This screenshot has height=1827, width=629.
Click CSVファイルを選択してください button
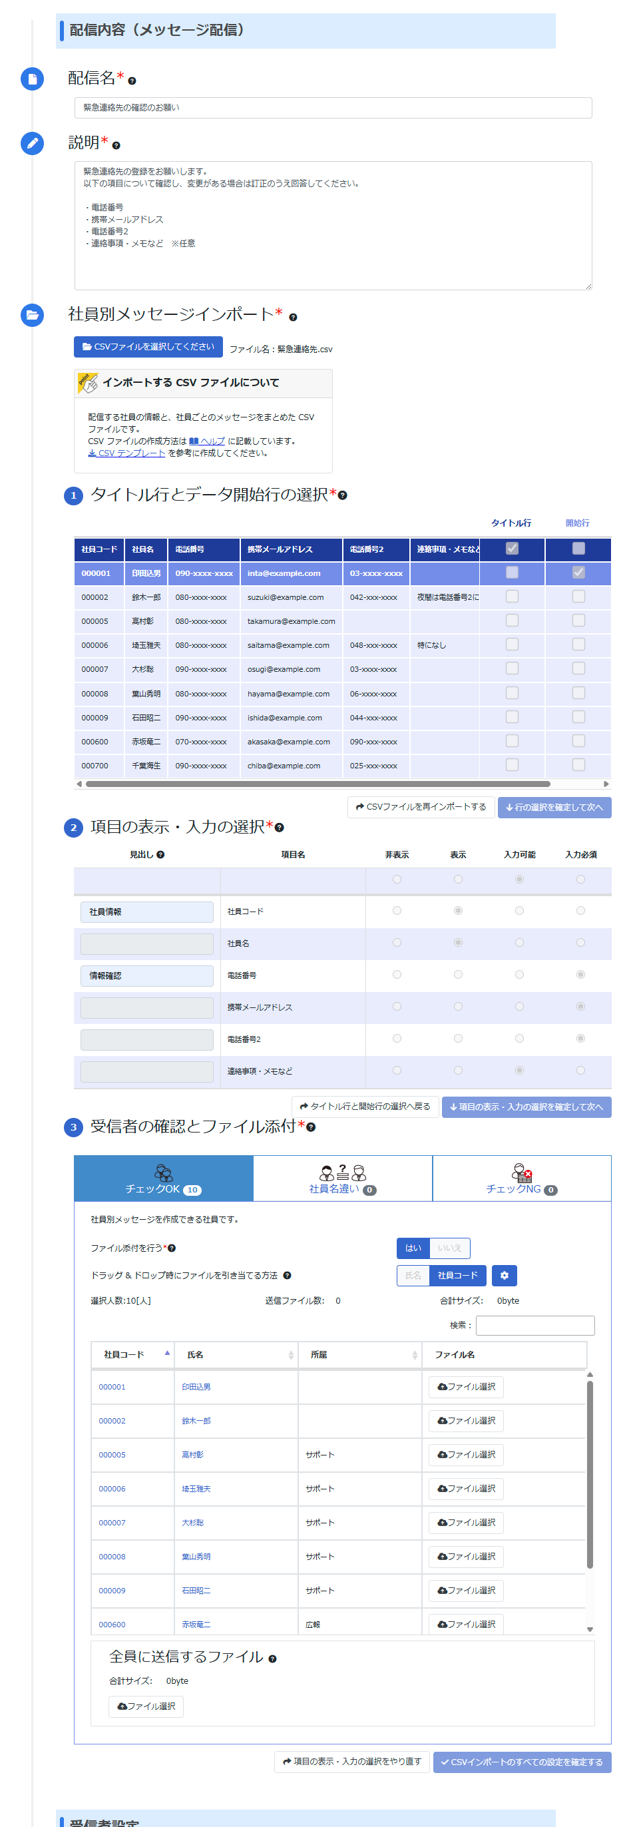click(x=148, y=346)
